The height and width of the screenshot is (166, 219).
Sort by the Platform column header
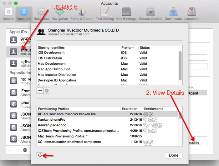[x=129, y=48]
